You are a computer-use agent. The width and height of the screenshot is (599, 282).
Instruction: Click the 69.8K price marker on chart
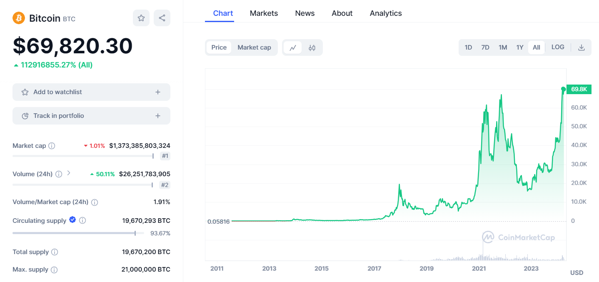point(579,89)
